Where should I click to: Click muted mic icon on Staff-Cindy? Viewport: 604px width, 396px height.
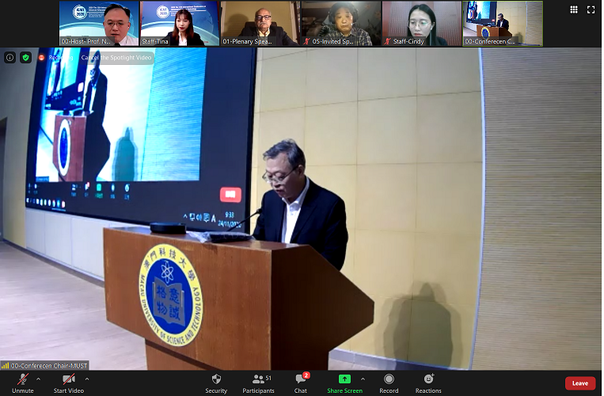coord(388,41)
